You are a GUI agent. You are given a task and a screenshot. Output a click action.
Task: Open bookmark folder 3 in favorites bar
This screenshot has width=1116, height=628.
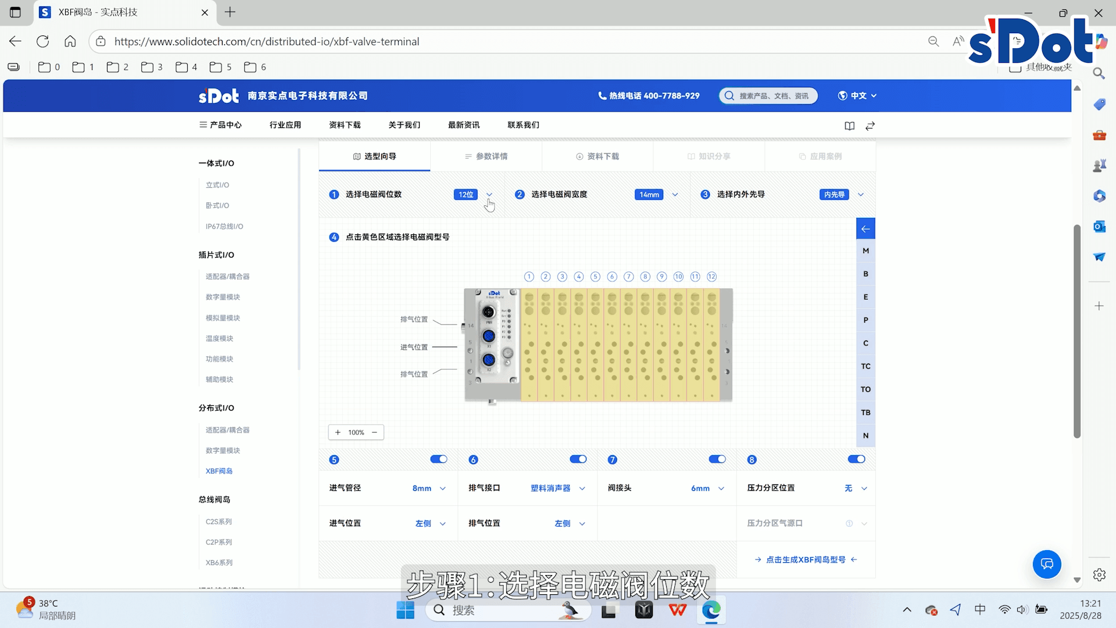[x=152, y=67]
